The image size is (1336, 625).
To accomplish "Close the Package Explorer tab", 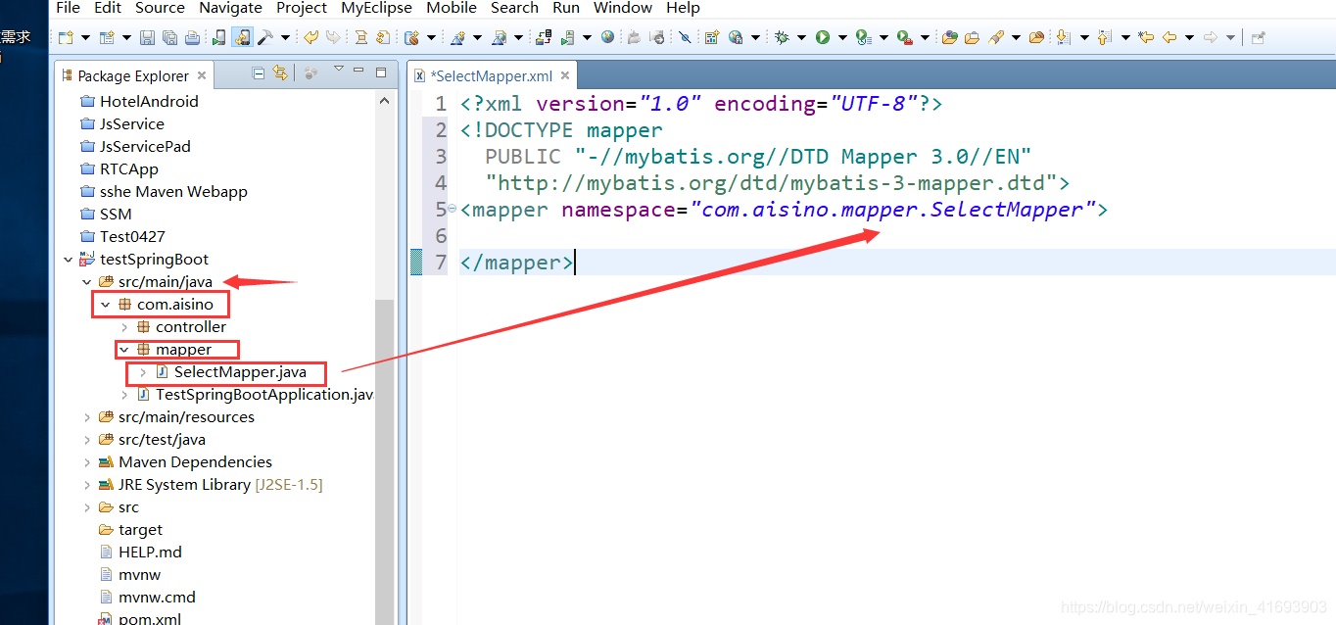I will pos(202,75).
